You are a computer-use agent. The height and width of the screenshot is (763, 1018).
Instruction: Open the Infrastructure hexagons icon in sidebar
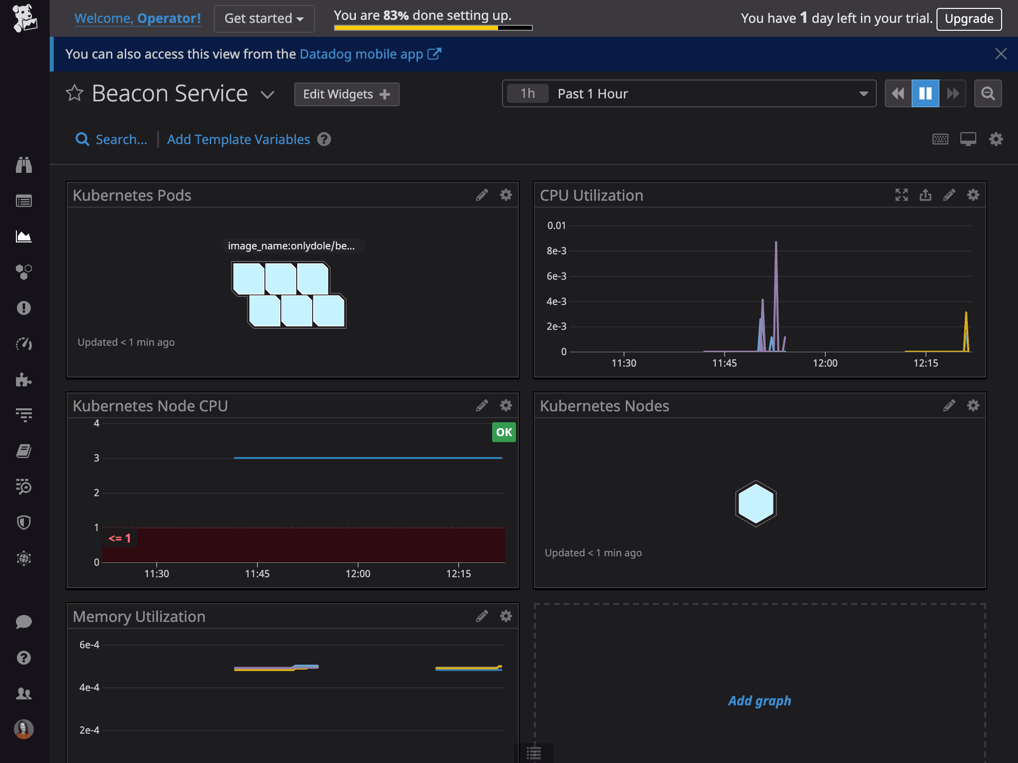[x=24, y=272]
